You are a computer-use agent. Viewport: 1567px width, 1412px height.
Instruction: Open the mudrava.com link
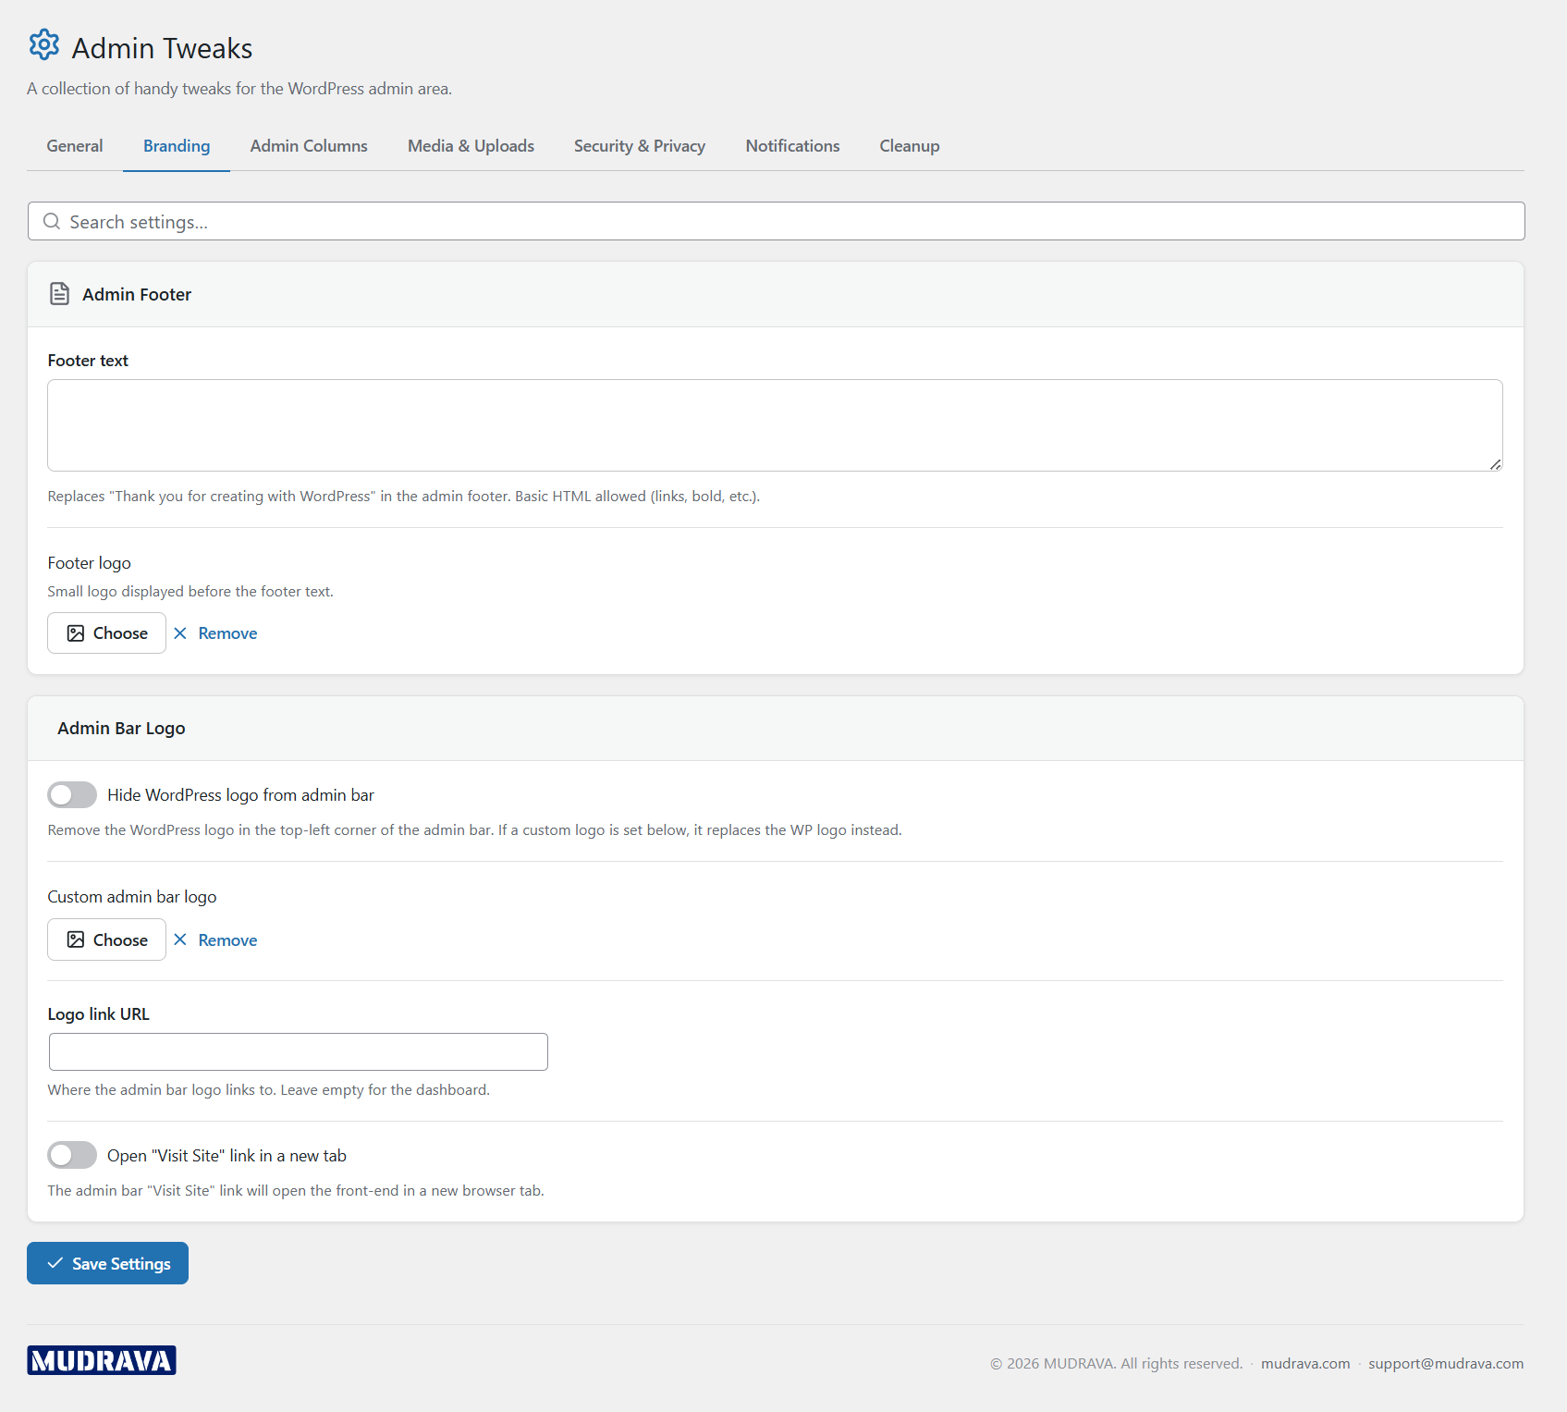[x=1304, y=1363]
